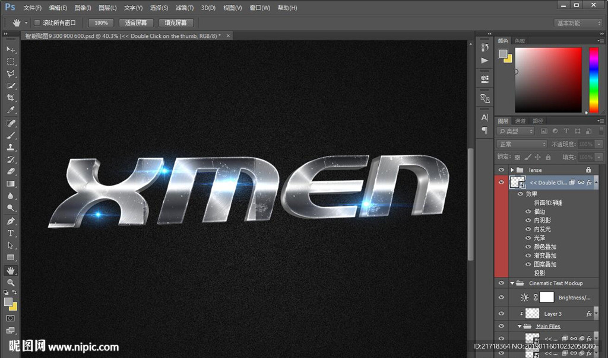
Task: Switch to the 通道 tab
Action: [x=520, y=121]
